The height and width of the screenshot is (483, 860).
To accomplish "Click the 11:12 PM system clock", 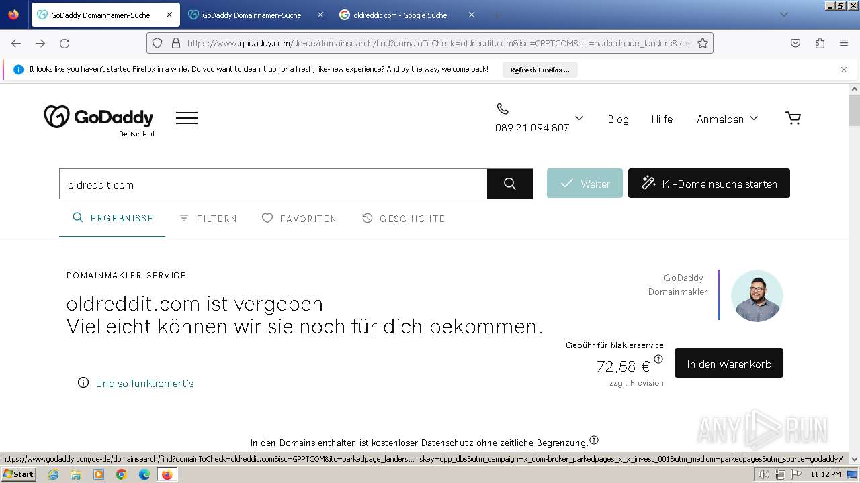I will pos(826,474).
